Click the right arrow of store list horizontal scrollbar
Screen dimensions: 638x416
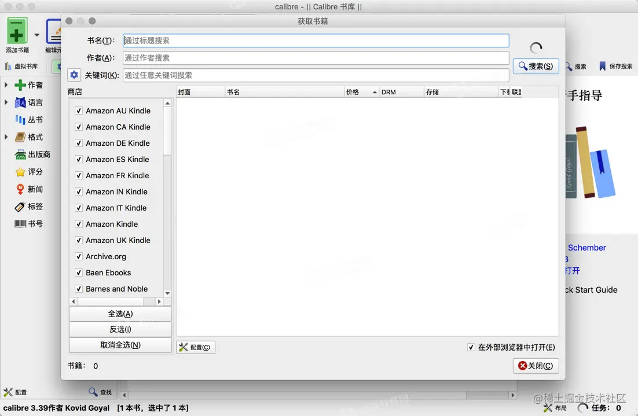159,301
